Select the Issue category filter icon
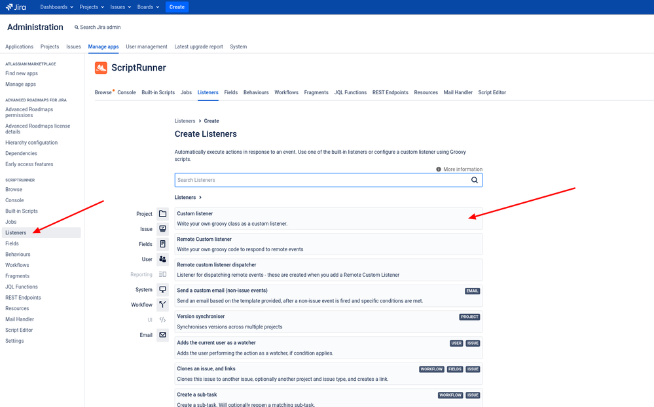Viewport: 654px width, 407px height. tap(162, 228)
